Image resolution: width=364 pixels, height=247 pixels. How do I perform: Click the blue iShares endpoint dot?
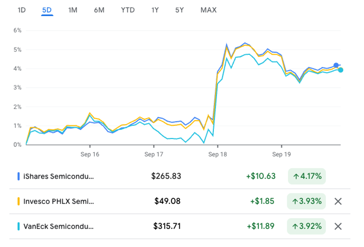pyautogui.click(x=336, y=65)
